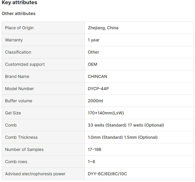The image size is (195, 182).
Task: Click the Brand Name label
Action: coord(17,76)
